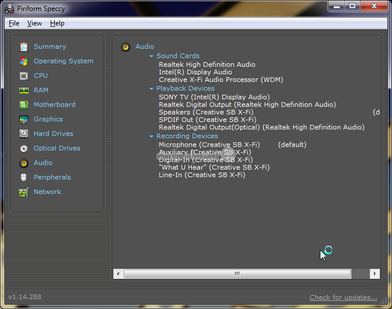The width and height of the screenshot is (392, 309).
Task: Click the Speccy app icon in title bar
Action: point(9,9)
